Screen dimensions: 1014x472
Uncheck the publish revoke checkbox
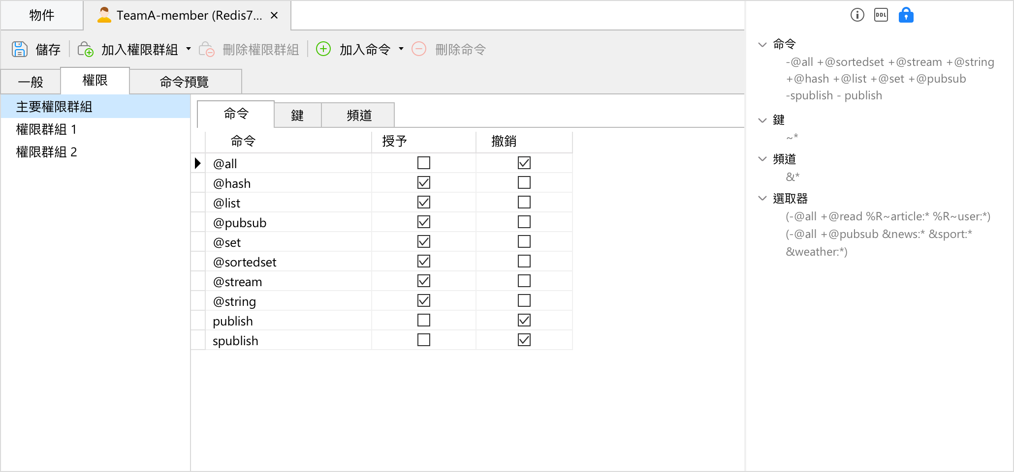coord(524,320)
